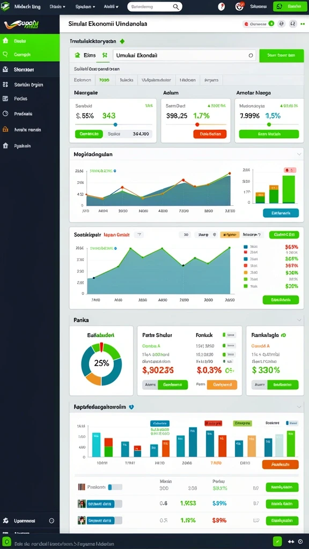309x549 pixels.
Task: Toggle the first switch in the Fonkuk list
Action: (230, 335)
